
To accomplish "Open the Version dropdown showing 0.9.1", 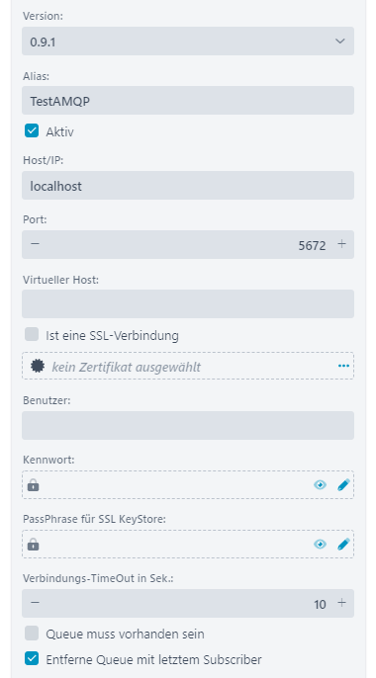I will click(188, 42).
